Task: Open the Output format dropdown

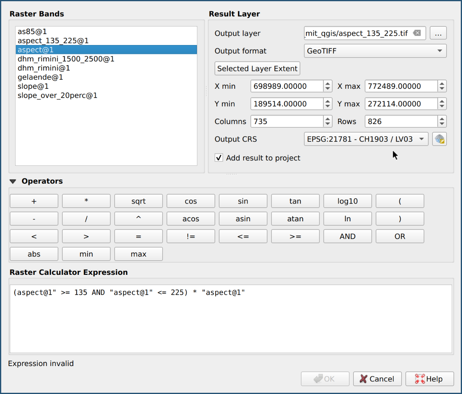Action: click(375, 51)
